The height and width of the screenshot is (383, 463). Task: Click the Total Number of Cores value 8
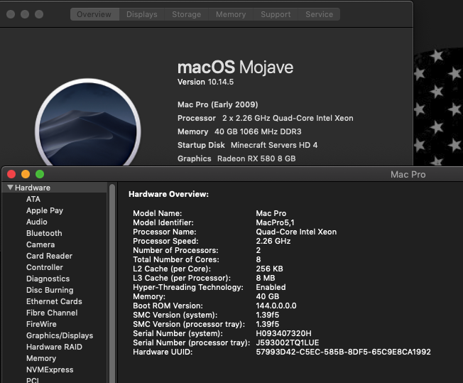(x=258, y=259)
